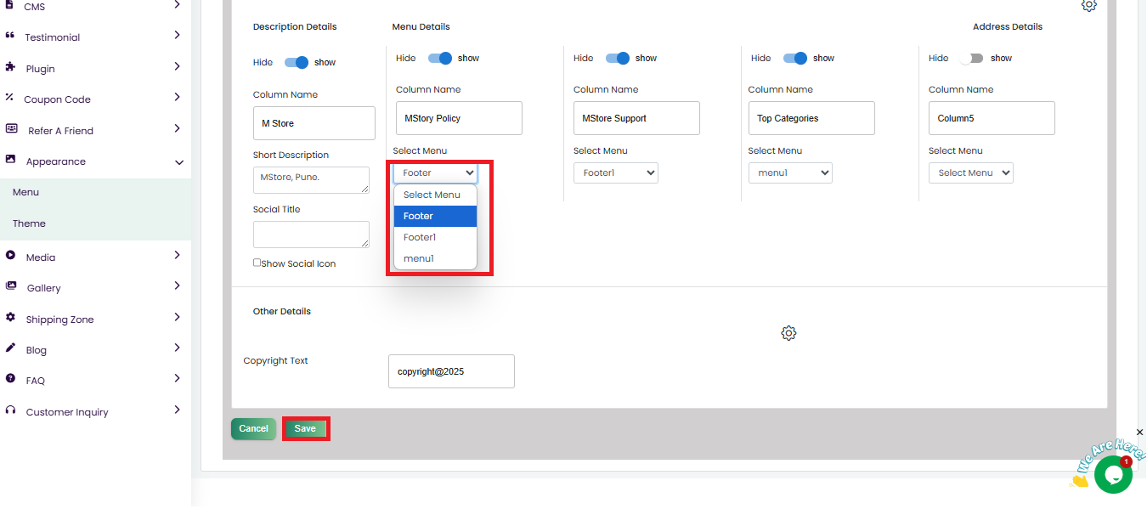
Task: Open the green live chat bubble
Action: point(1112,474)
